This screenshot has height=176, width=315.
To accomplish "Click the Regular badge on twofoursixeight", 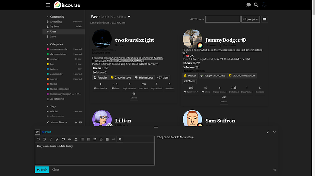I will [x=100, y=78].
